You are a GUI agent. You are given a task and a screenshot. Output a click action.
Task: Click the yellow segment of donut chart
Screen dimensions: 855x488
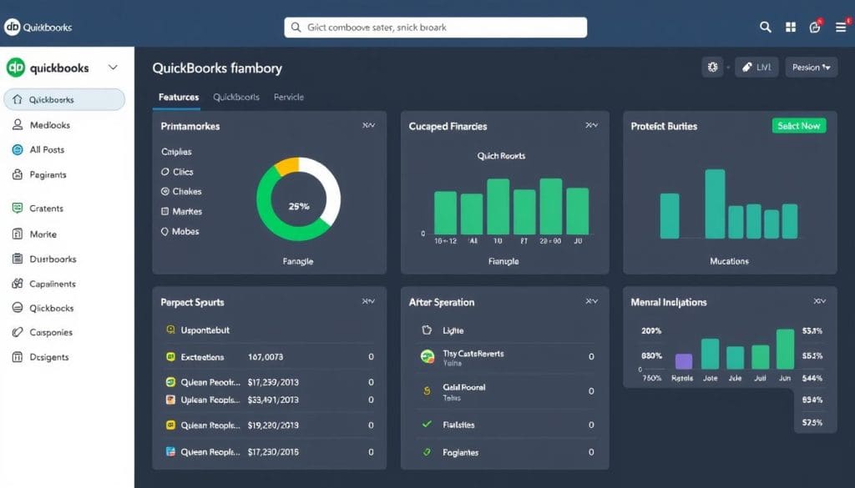(286, 166)
